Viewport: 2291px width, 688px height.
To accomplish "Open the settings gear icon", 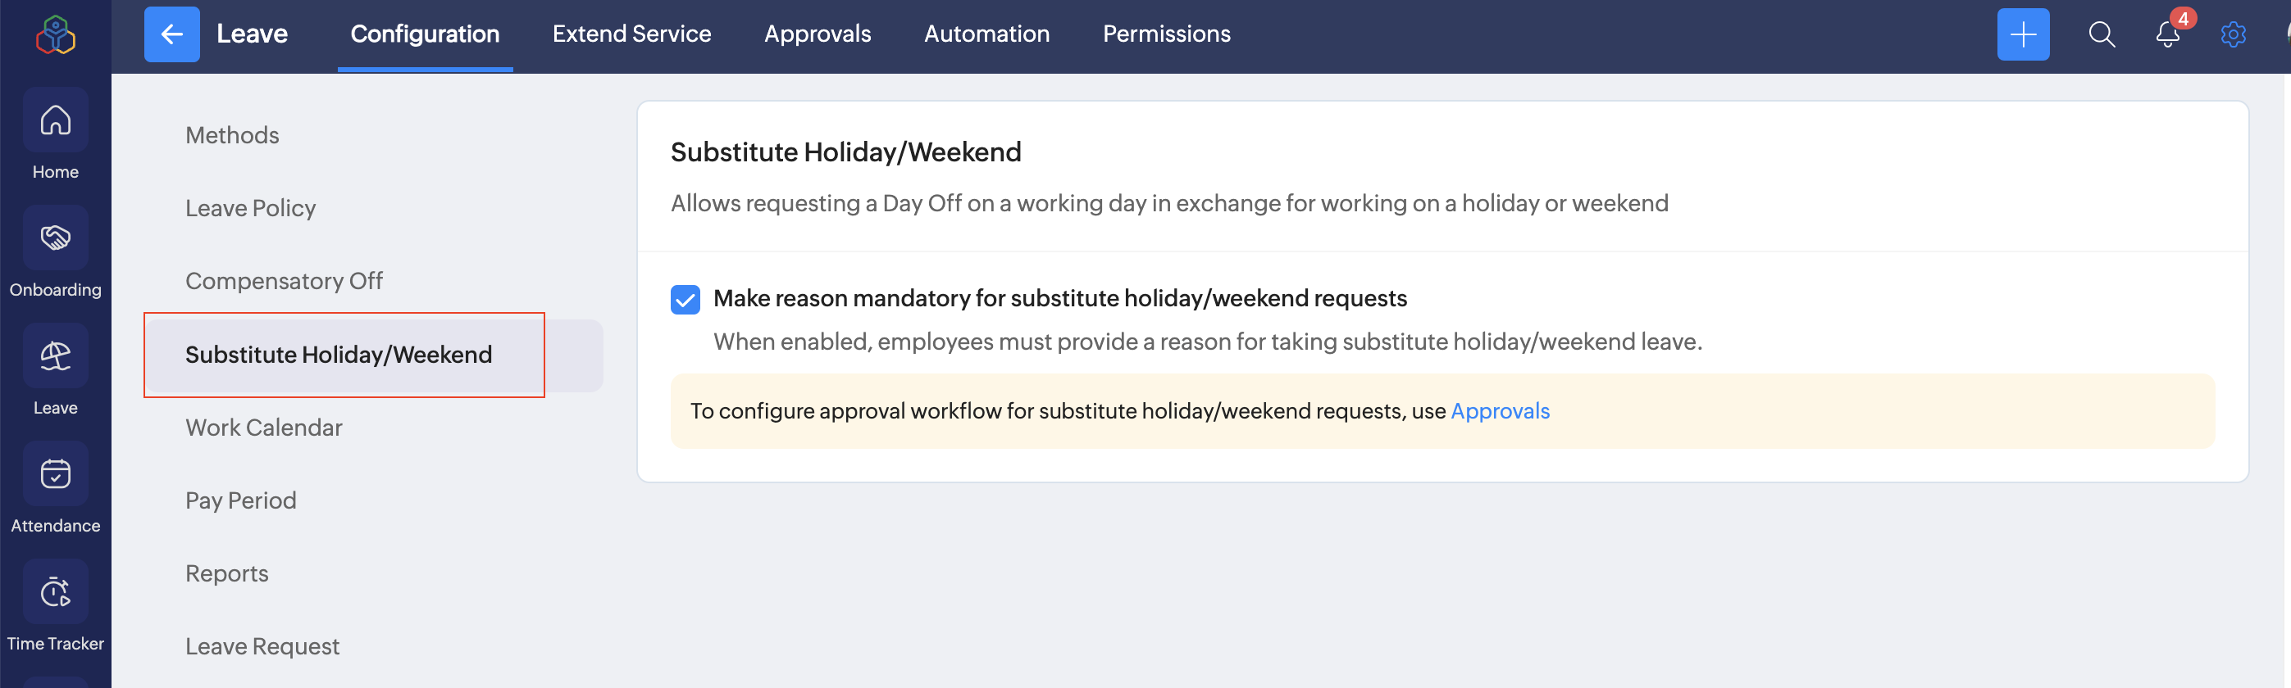I will tap(2232, 34).
